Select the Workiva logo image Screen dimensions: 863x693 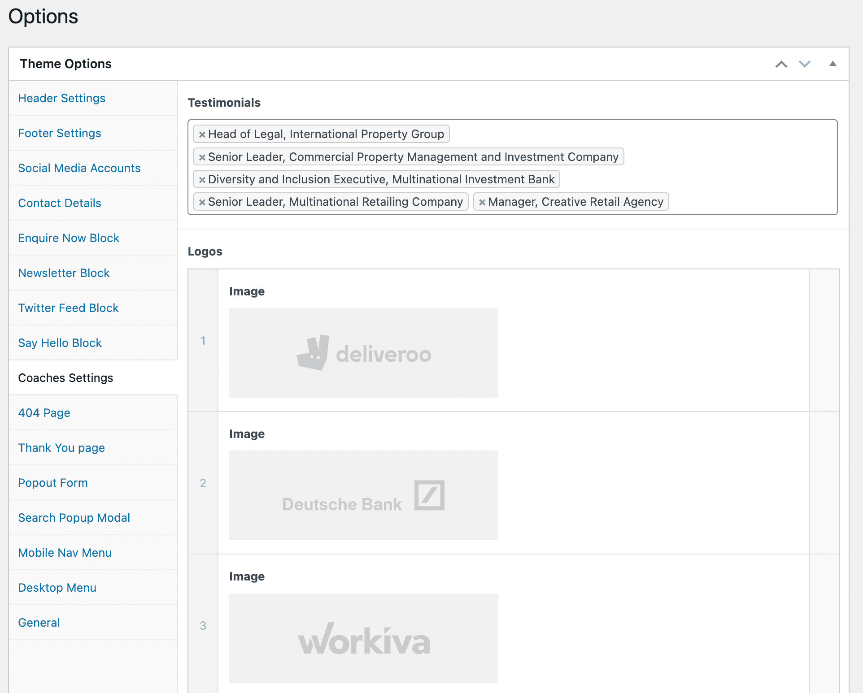click(364, 638)
